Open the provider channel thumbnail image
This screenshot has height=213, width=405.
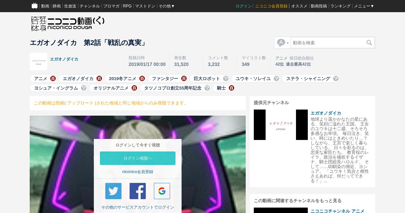[281, 125]
